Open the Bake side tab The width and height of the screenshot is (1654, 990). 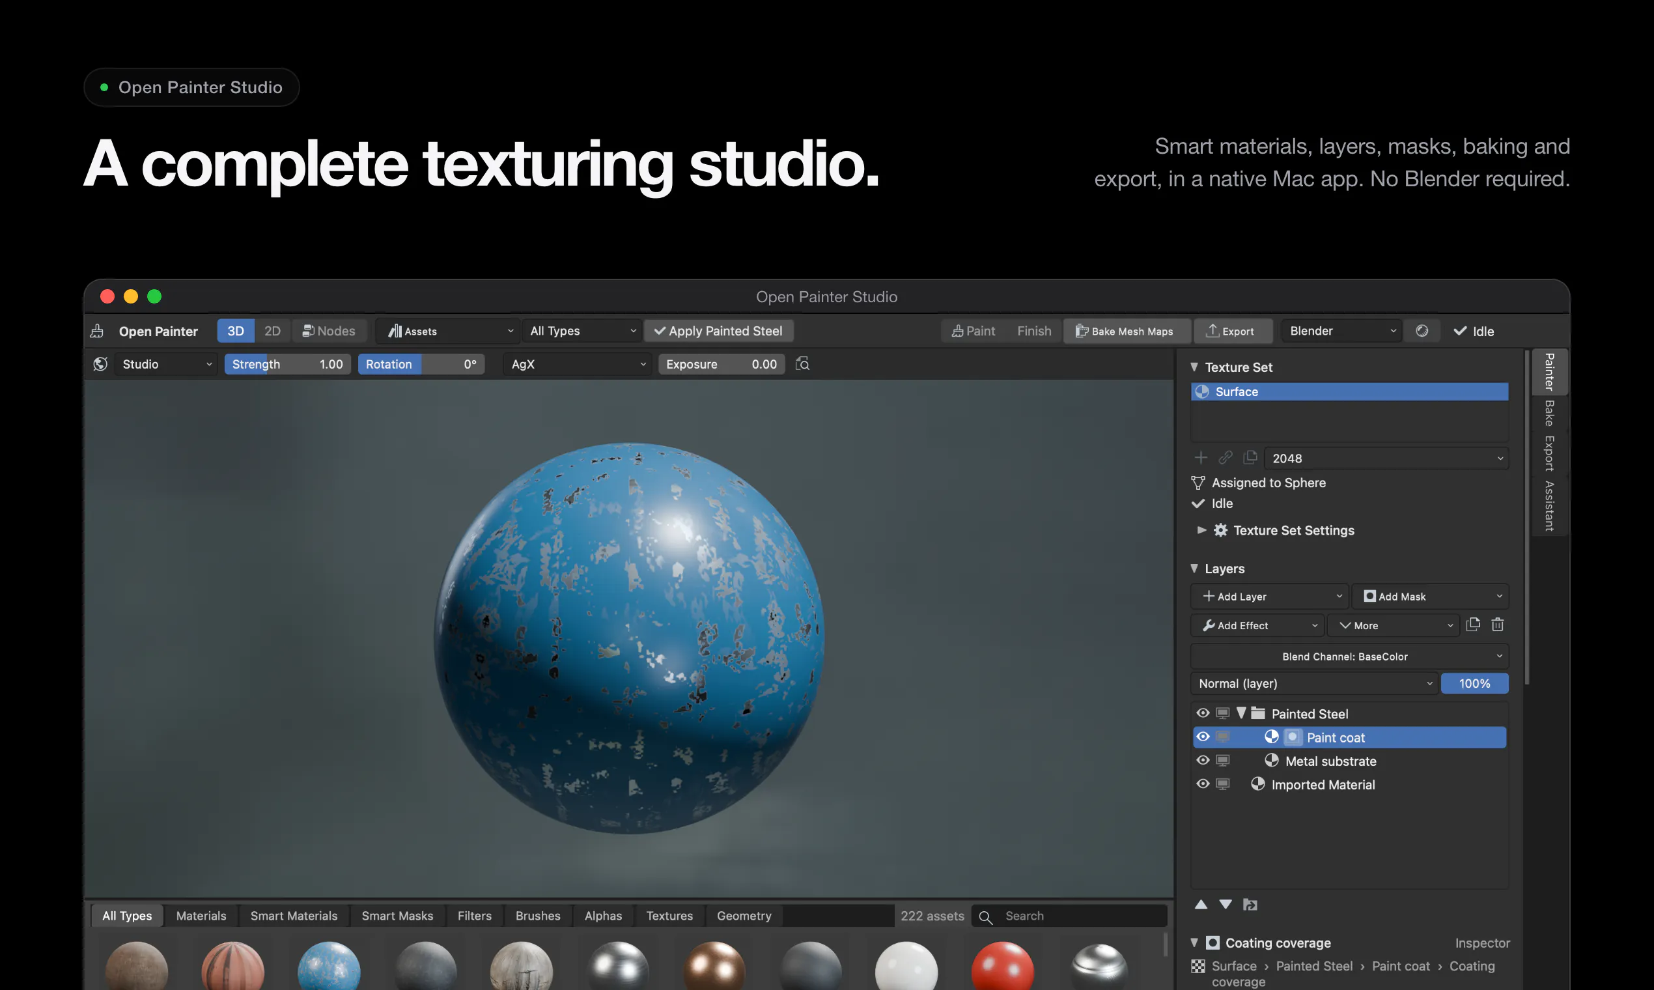tap(1549, 414)
